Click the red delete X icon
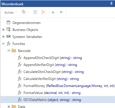Screen dimensions: 115x108 tap(44, 12)
